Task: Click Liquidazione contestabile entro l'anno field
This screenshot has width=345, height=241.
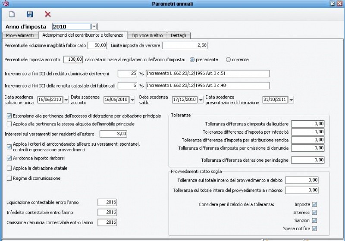Action: pos(107,202)
